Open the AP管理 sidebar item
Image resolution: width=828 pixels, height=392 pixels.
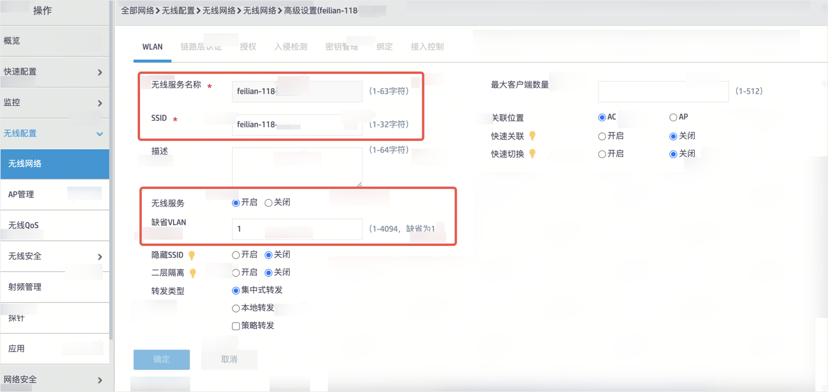coord(55,195)
